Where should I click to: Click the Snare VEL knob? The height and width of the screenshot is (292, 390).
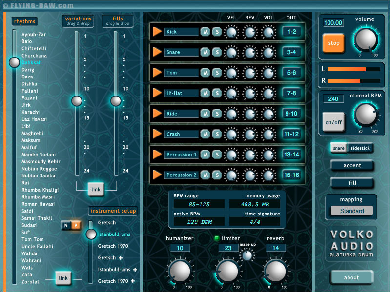click(x=231, y=52)
